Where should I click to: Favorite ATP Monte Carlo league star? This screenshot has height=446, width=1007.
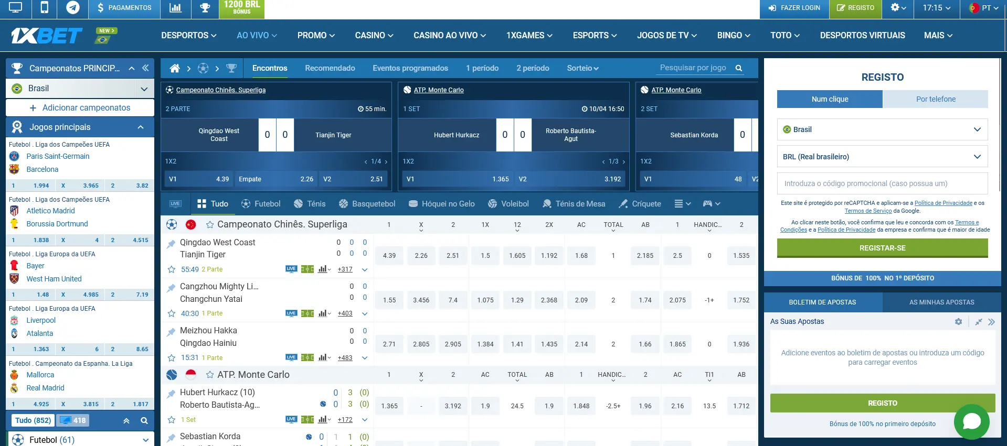click(x=210, y=375)
